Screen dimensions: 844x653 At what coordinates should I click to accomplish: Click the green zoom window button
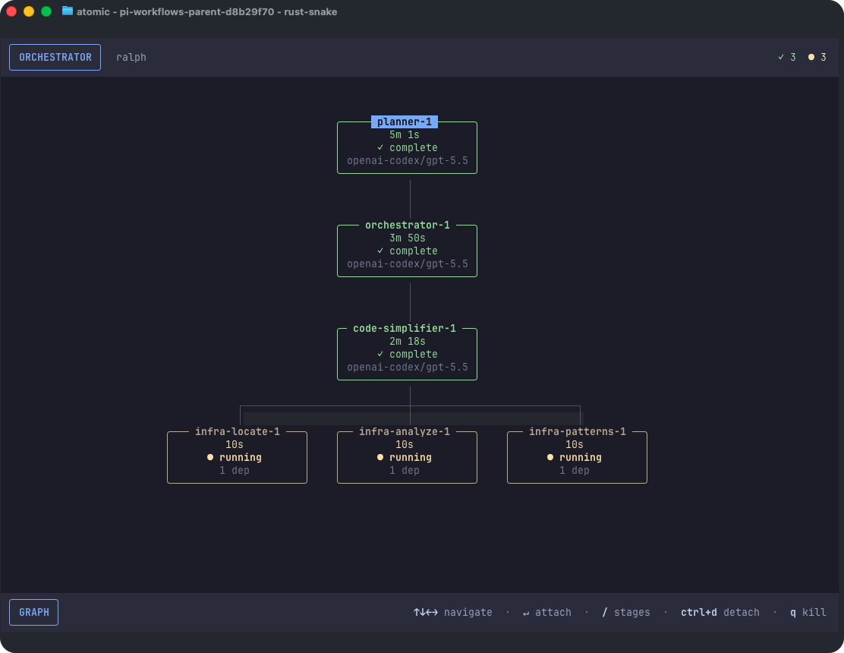click(46, 11)
